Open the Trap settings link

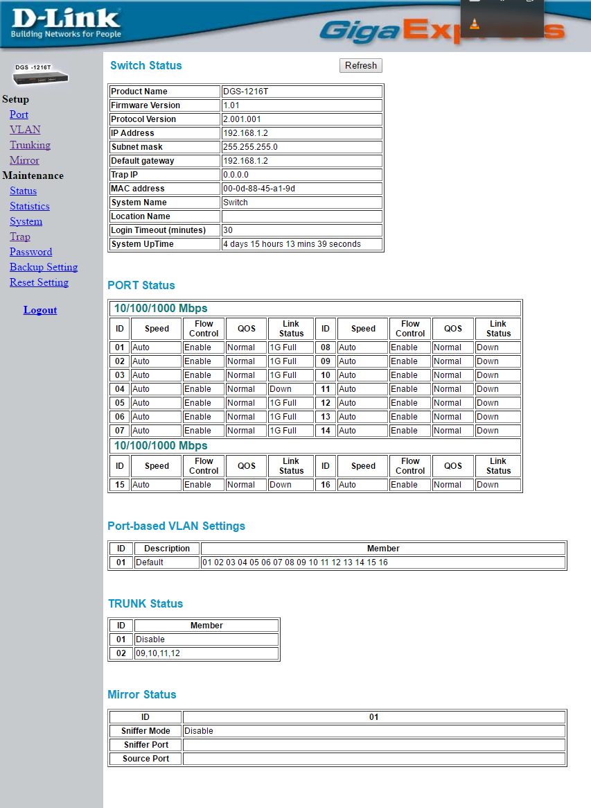pyautogui.click(x=20, y=237)
